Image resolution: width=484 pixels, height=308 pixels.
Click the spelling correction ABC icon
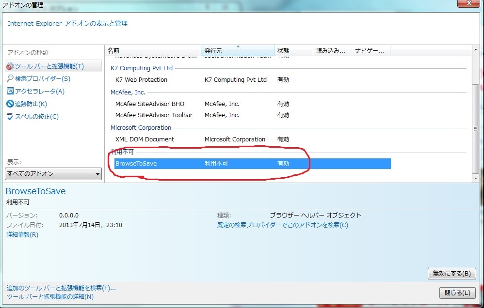coord(10,116)
